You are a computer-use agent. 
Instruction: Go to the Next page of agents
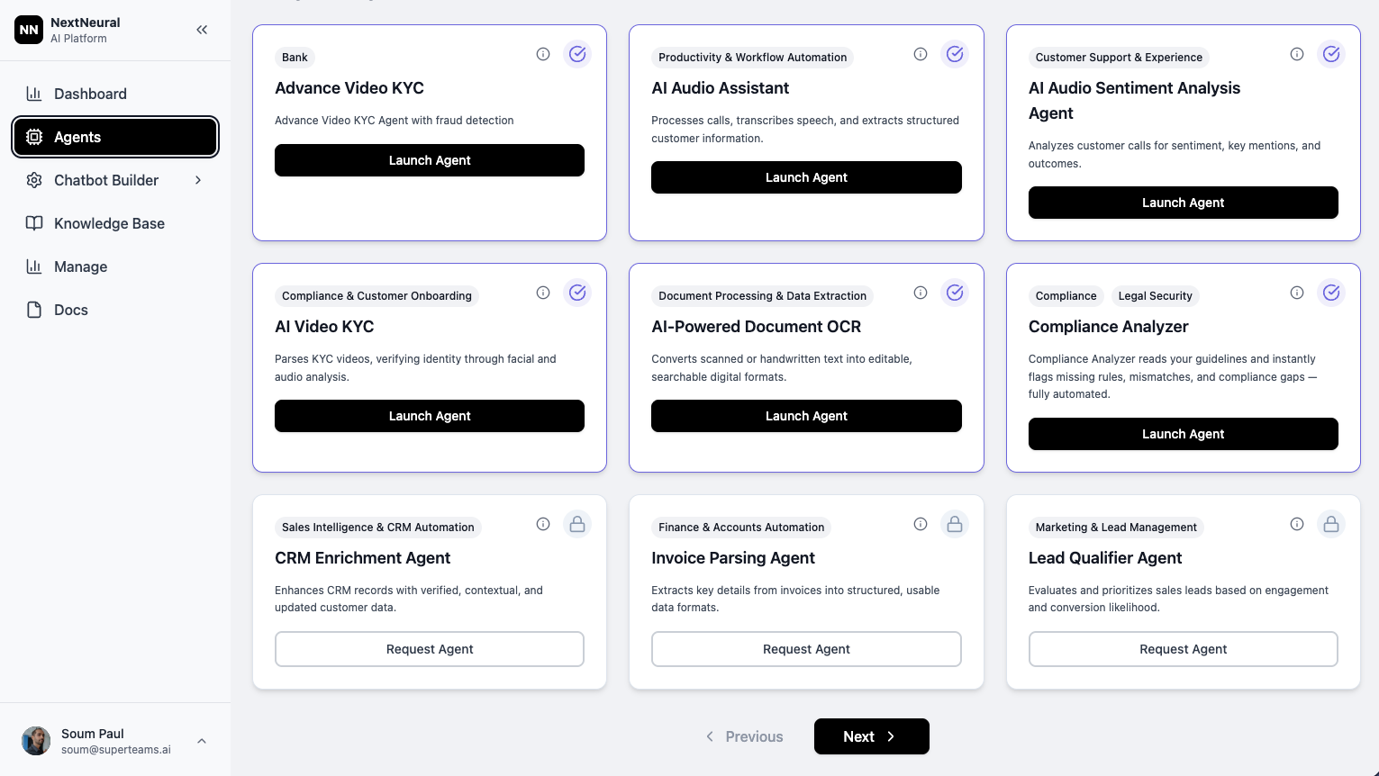pos(871,736)
